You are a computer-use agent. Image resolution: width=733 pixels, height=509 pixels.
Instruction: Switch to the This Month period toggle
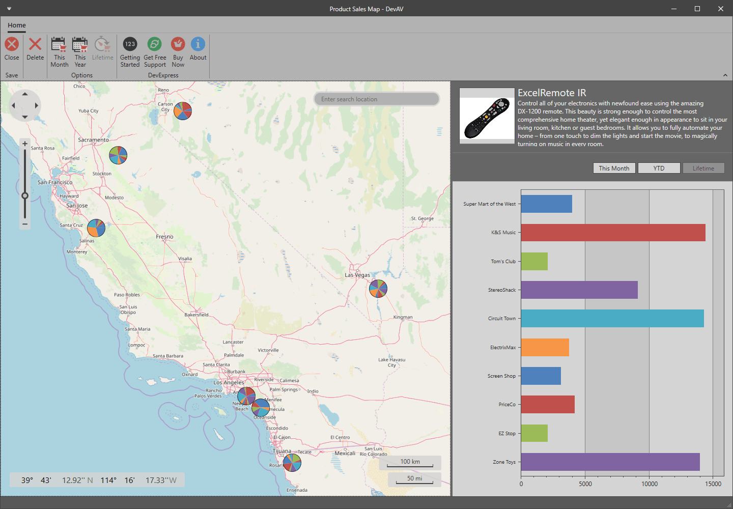pyautogui.click(x=614, y=168)
